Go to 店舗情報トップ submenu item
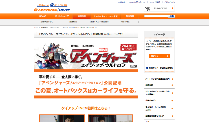 point(47,22)
